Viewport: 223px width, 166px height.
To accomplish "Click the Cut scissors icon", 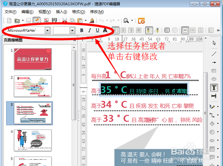I will point(65,21).
